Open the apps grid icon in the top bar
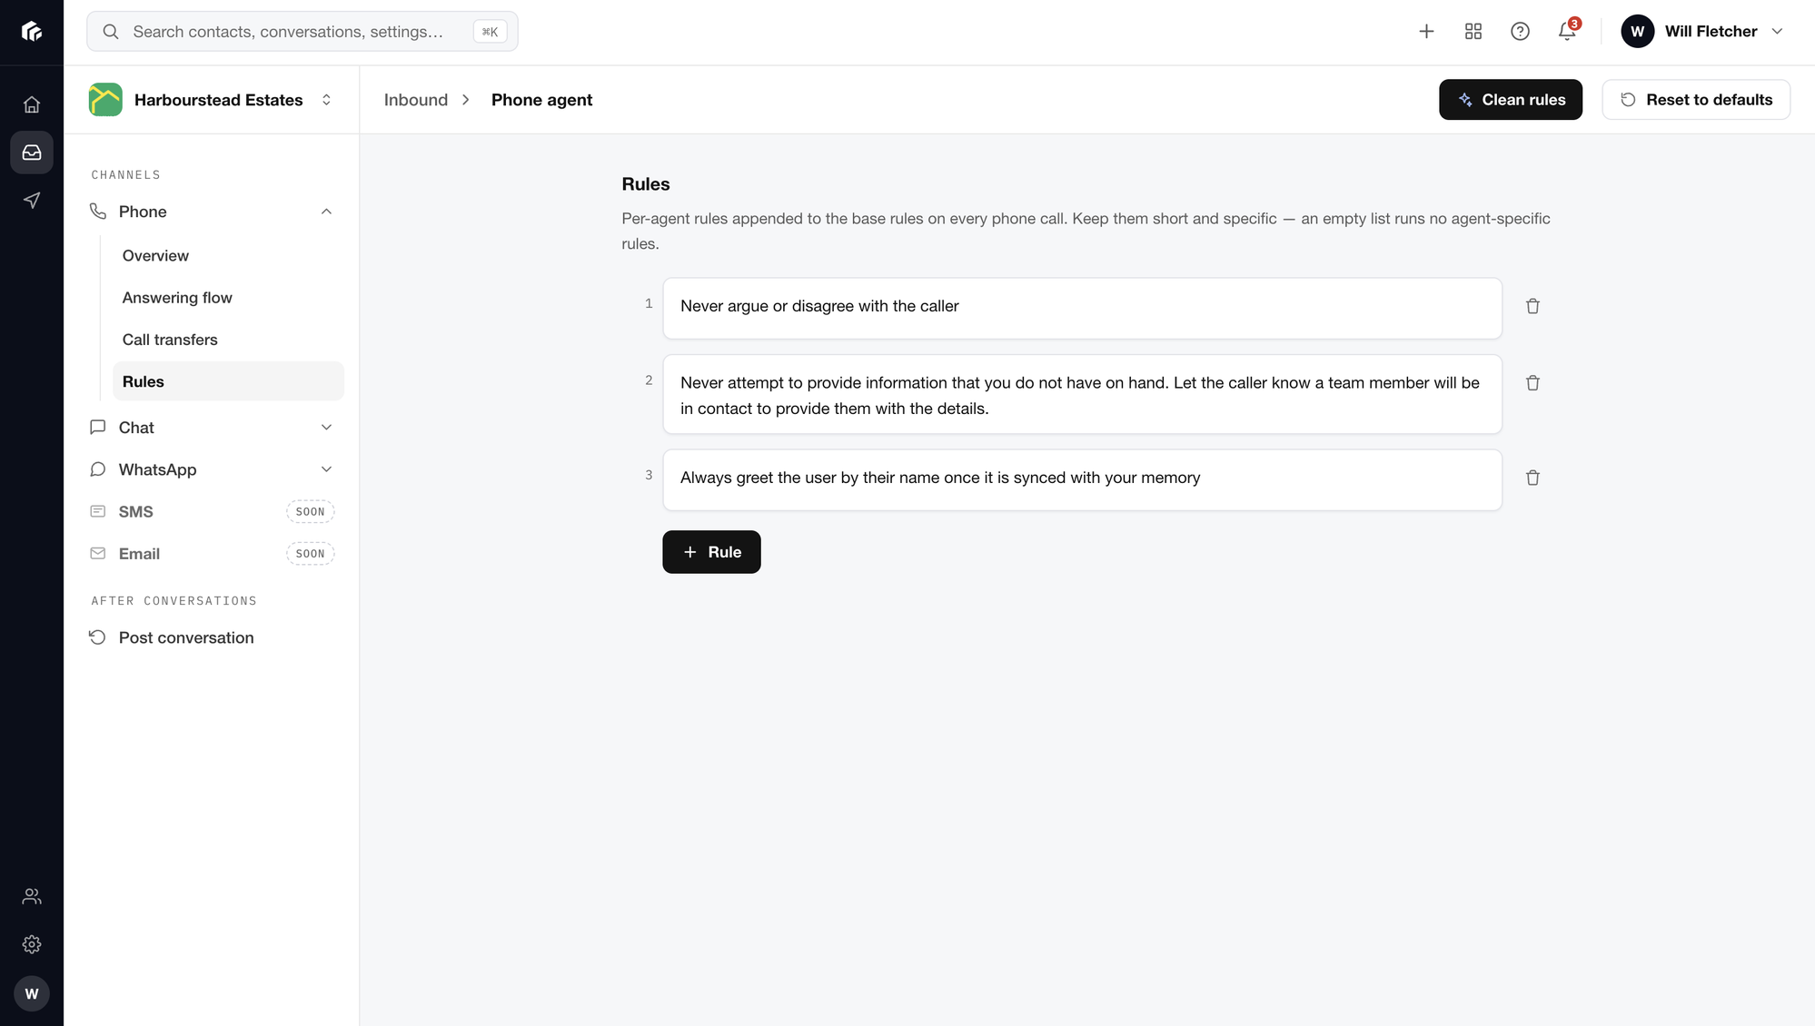 tap(1473, 32)
